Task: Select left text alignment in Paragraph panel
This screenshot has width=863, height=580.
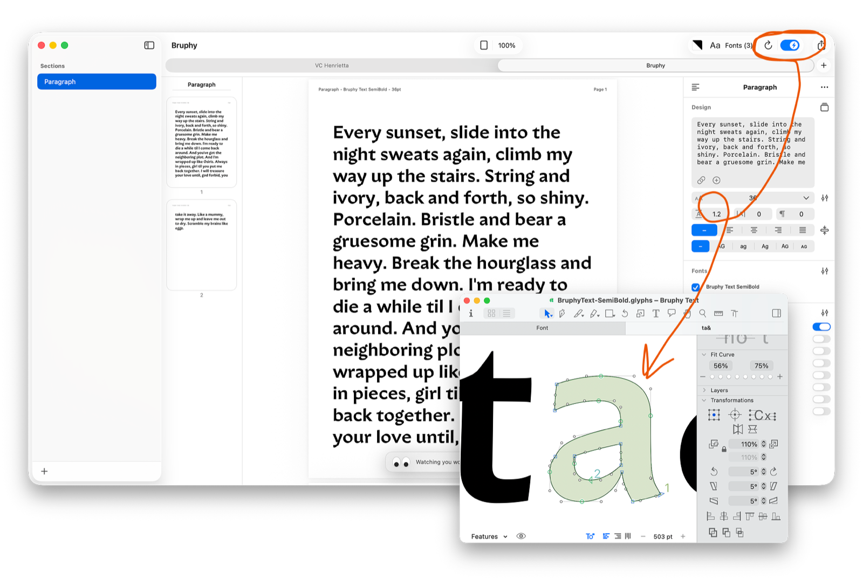Action: 730,230
